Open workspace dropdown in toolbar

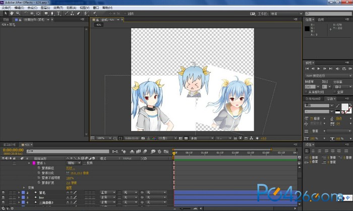click(286, 14)
